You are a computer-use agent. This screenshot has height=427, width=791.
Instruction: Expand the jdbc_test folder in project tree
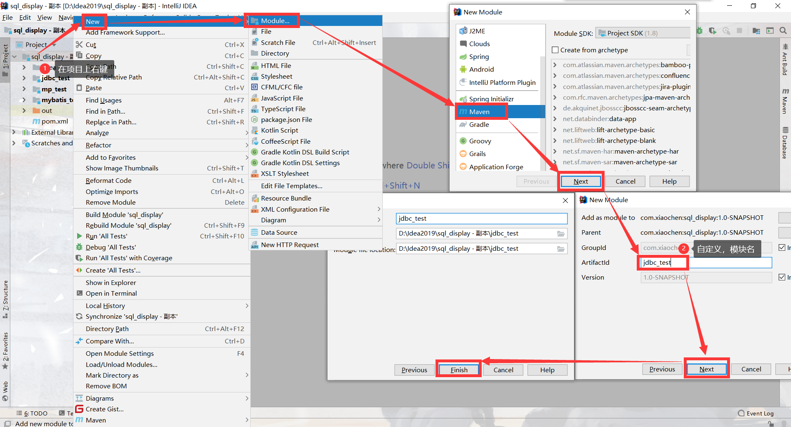point(24,78)
